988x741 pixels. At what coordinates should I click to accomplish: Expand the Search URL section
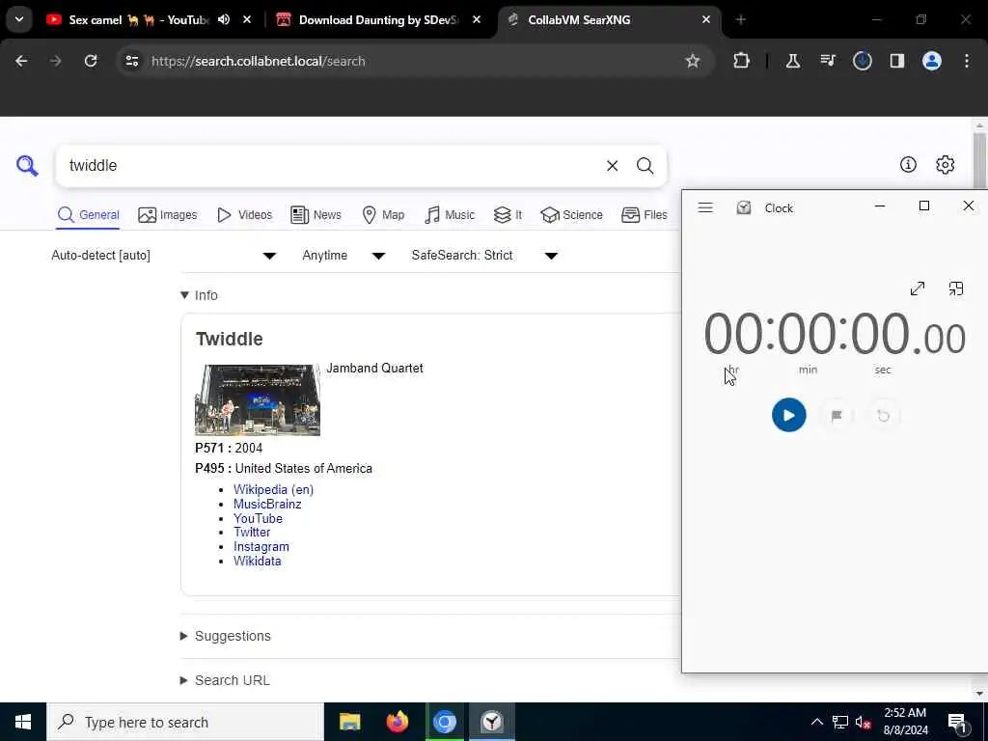225,680
